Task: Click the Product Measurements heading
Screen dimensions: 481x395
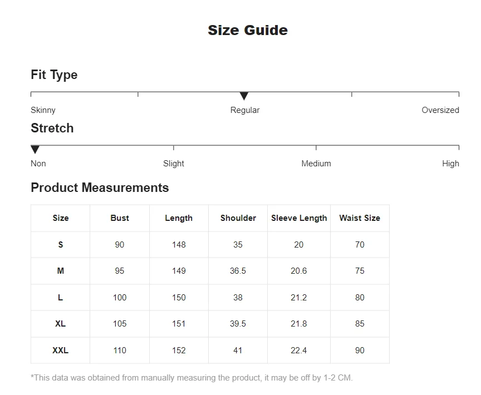Action: pyautogui.click(x=100, y=187)
